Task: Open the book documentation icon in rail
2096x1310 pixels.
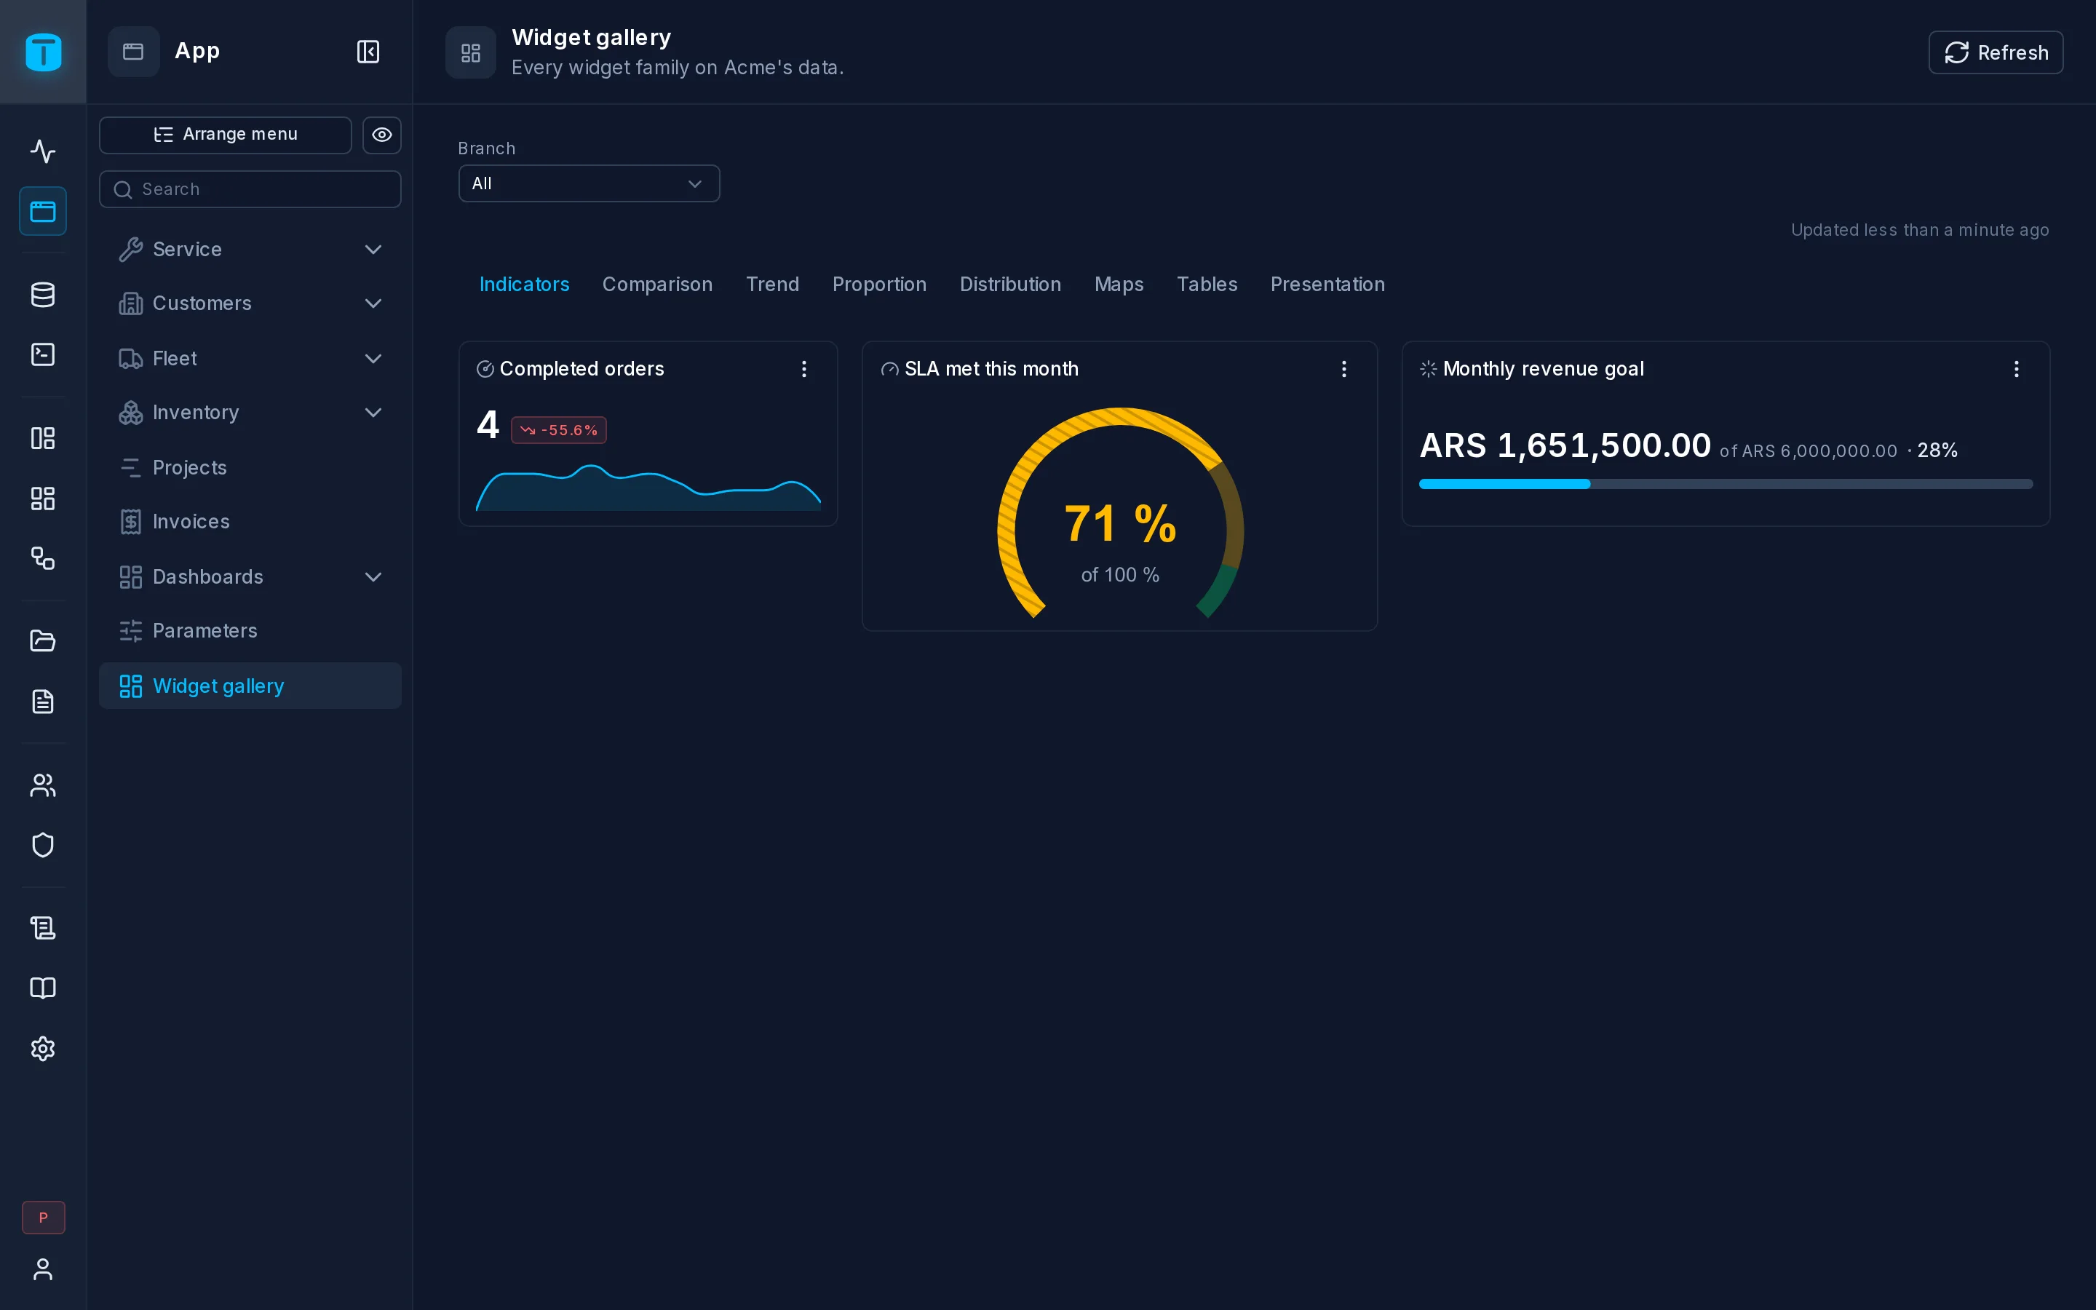Action: [42, 988]
